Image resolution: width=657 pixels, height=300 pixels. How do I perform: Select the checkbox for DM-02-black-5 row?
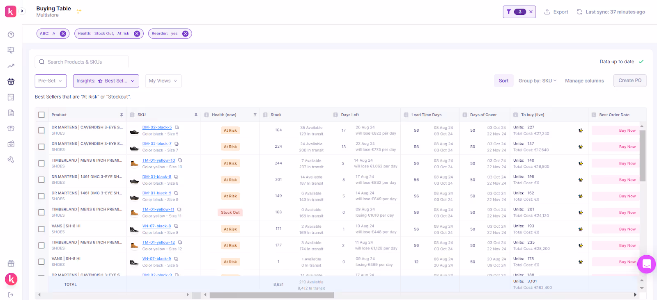click(x=41, y=131)
